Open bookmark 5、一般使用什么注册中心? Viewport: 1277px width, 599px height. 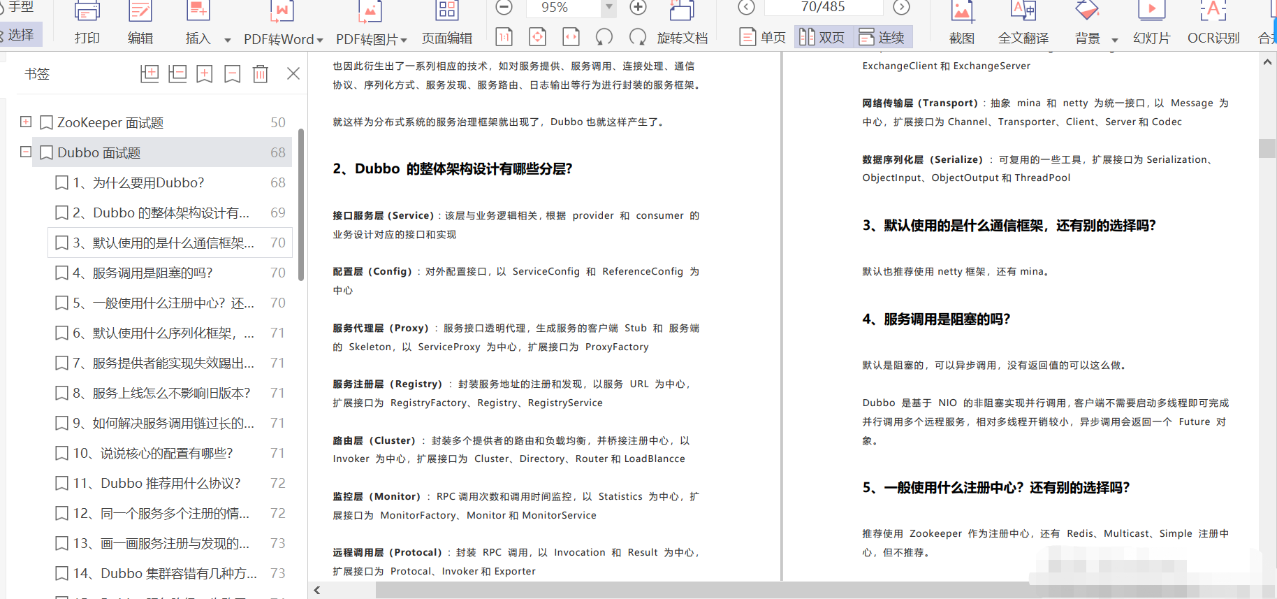click(x=170, y=303)
